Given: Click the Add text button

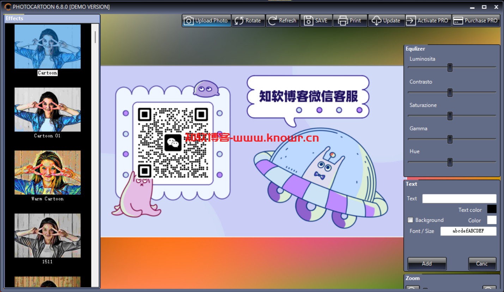Looking at the screenshot, I should coord(427,263).
